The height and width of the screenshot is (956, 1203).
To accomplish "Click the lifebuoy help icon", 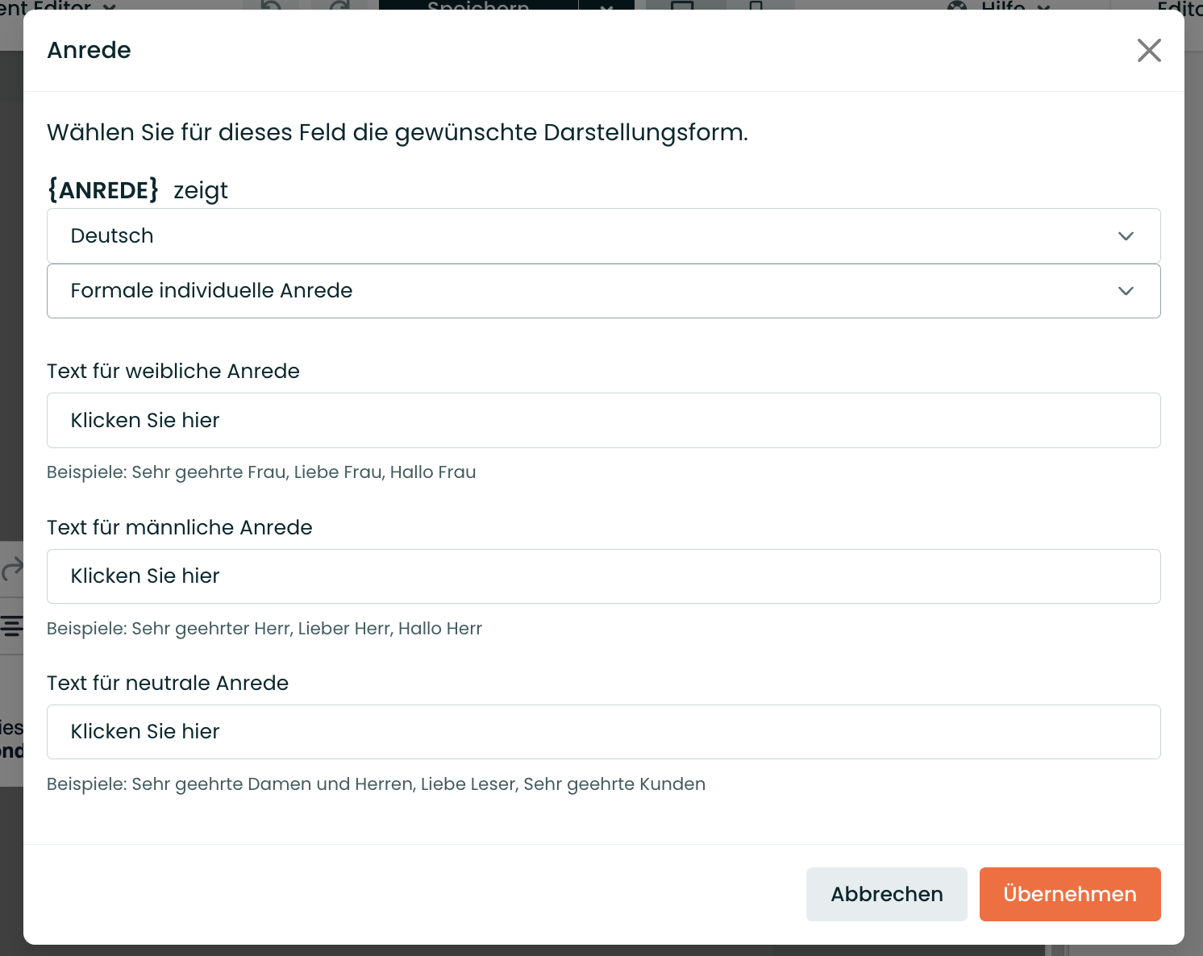I will click(957, 6).
